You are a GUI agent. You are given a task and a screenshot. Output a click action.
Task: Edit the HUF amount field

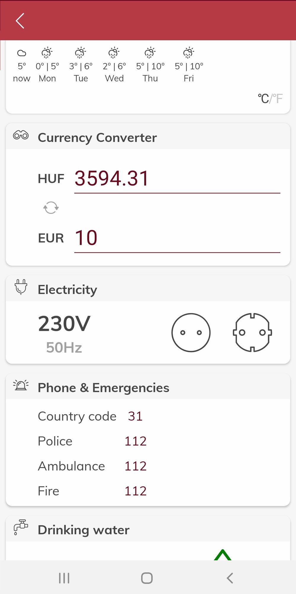coord(177,179)
